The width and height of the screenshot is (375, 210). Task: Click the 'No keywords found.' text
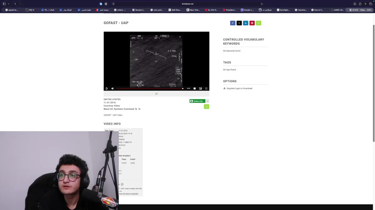(x=232, y=51)
